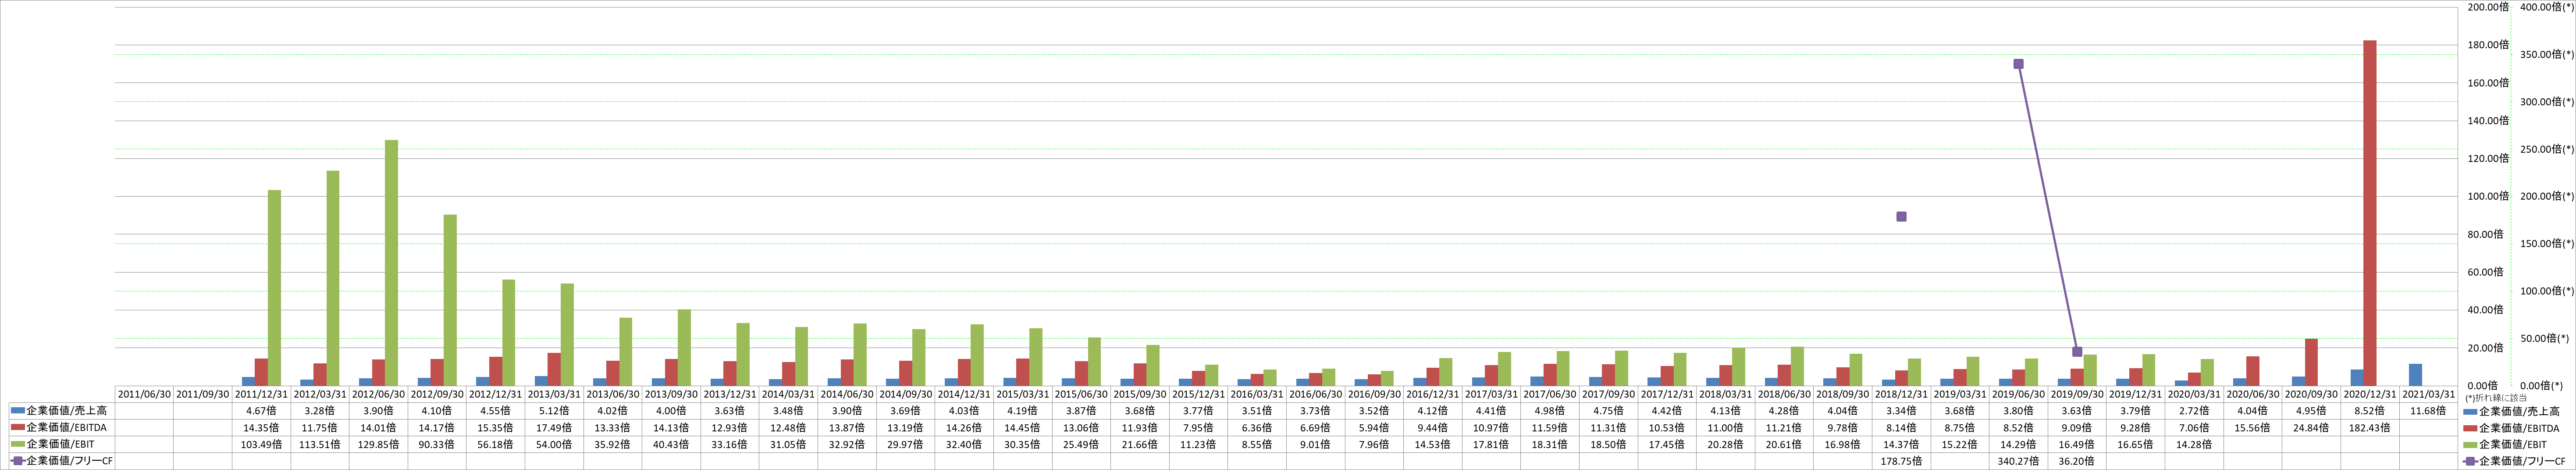Click the 178.75倍 free CF cell
Screen dimensions: 2576x470
[x=1901, y=461]
